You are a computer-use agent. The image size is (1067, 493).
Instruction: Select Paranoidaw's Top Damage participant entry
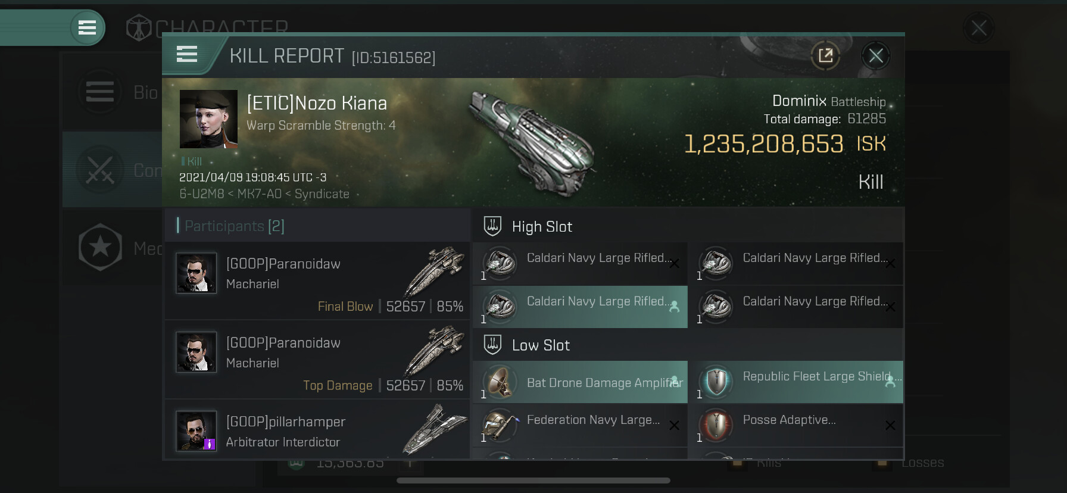318,360
